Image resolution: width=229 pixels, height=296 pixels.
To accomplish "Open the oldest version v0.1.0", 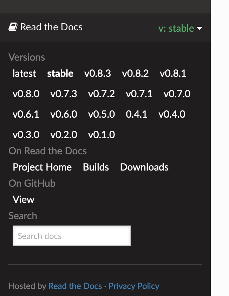I will pyautogui.click(x=101, y=134).
